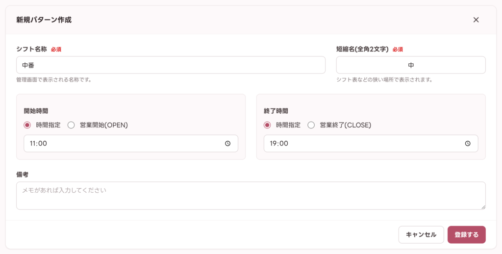Click the 11:00 start time field

(x=131, y=144)
